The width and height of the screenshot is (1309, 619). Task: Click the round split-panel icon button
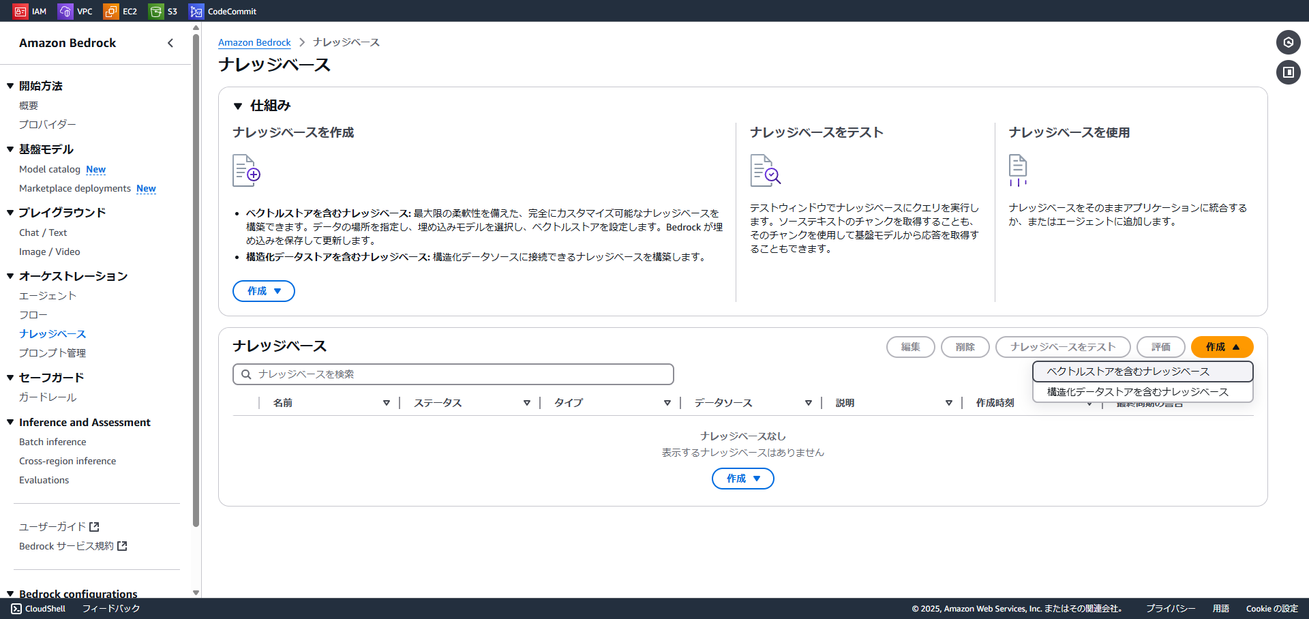click(x=1288, y=72)
